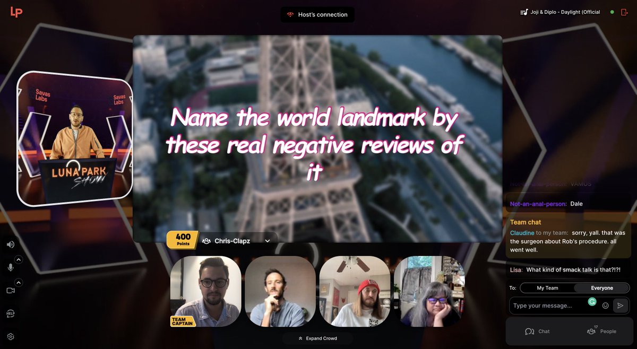This screenshot has width=637, height=349.
Task: Click the LP logo icon
Action: point(16,12)
